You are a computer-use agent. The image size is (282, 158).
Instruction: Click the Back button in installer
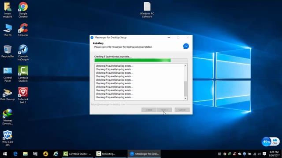tap(149, 110)
